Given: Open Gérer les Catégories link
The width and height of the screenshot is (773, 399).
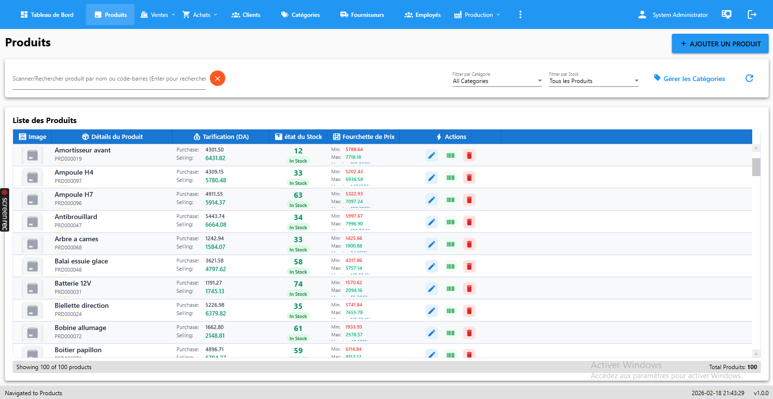Looking at the screenshot, I should tap(689, 79).
